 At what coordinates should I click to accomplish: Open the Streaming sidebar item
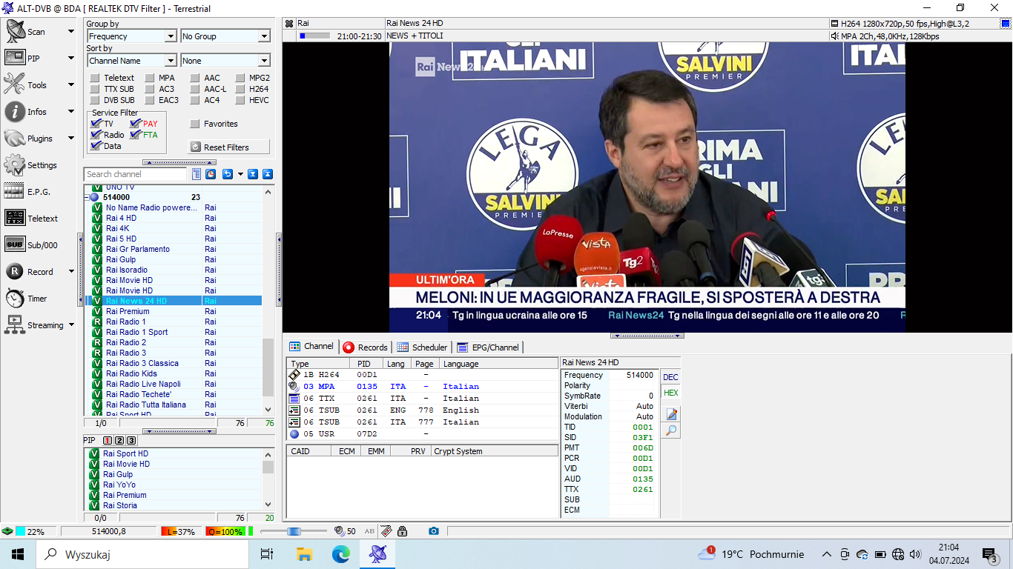[x=36, y=325]
